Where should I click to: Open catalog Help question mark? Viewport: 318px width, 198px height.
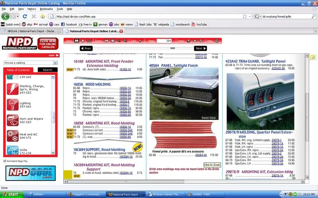217,41
